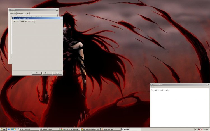Switch to Piriform Speccy taskbar button

click(50, 129)
